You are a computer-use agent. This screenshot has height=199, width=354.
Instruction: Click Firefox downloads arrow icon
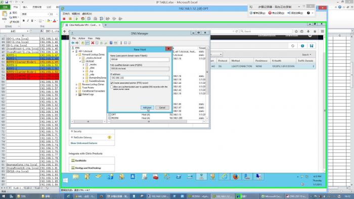point(308,31)
